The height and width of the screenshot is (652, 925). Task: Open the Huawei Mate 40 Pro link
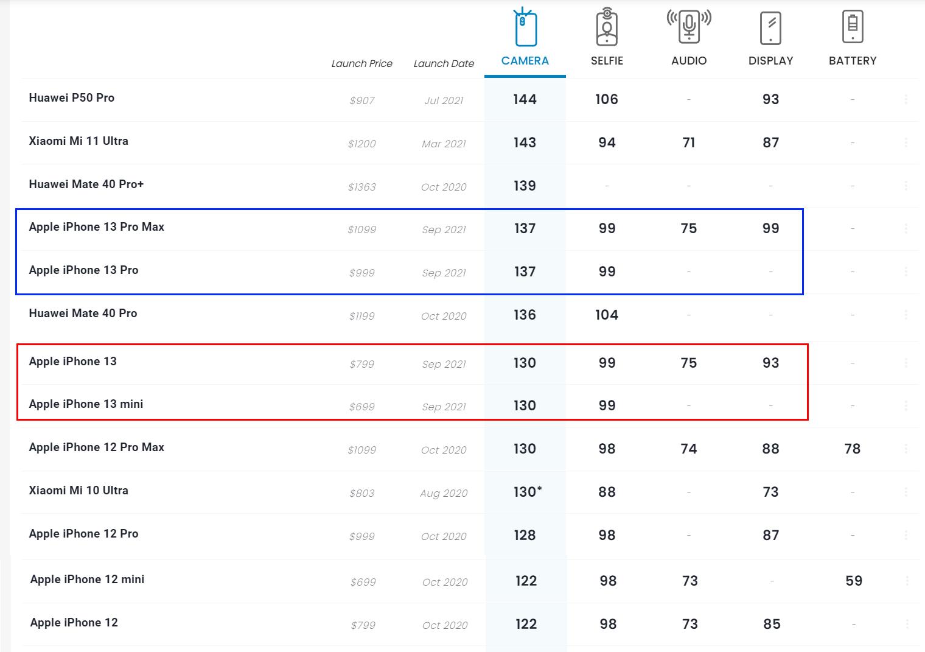tap(83, 314)
